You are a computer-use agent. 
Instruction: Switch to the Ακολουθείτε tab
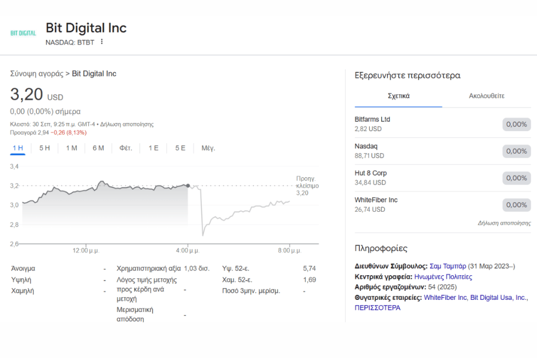[487, 96]
